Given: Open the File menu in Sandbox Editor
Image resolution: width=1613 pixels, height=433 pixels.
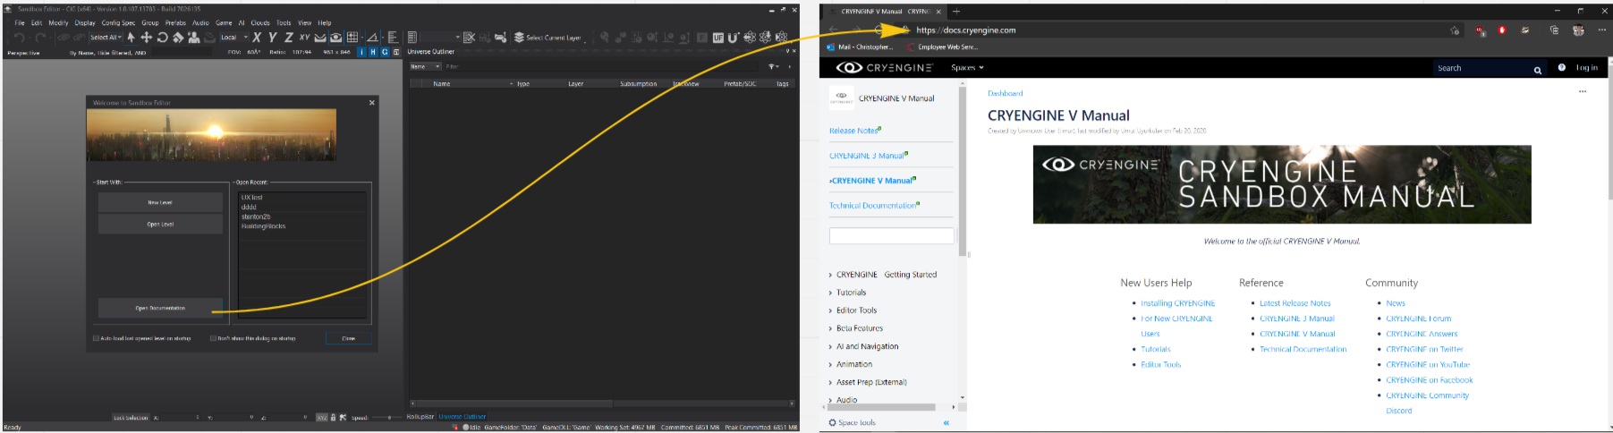Looking at the screenshot, I should 20,22.
